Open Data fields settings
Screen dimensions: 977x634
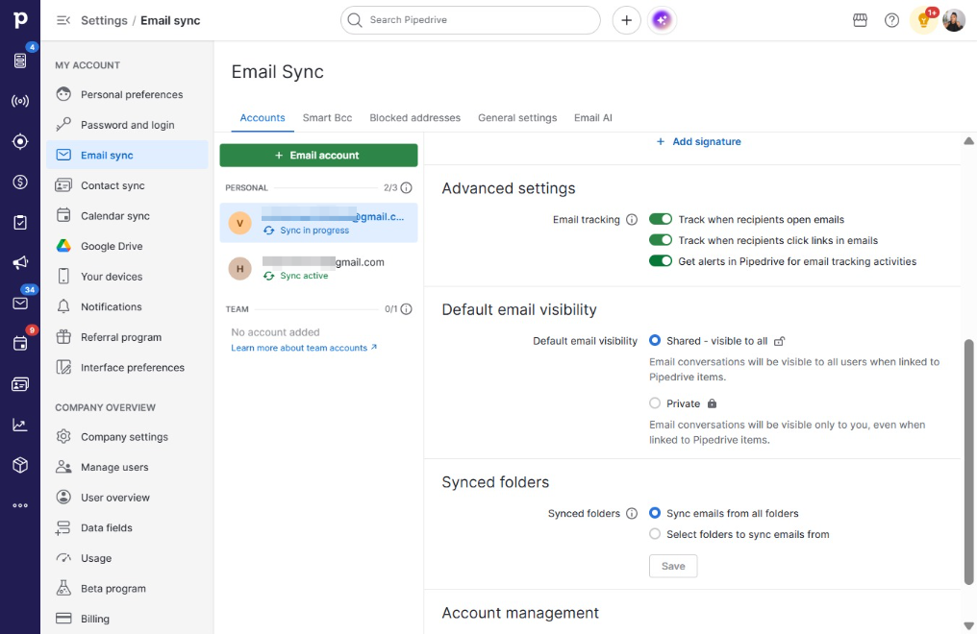click(x=127, y=527)
